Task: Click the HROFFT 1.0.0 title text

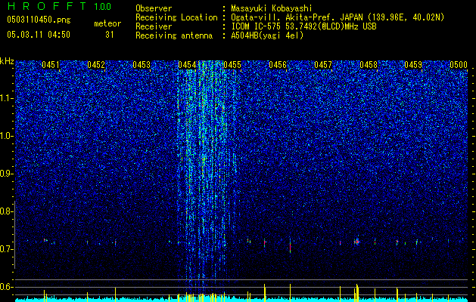Action: [x=59, y=6]
